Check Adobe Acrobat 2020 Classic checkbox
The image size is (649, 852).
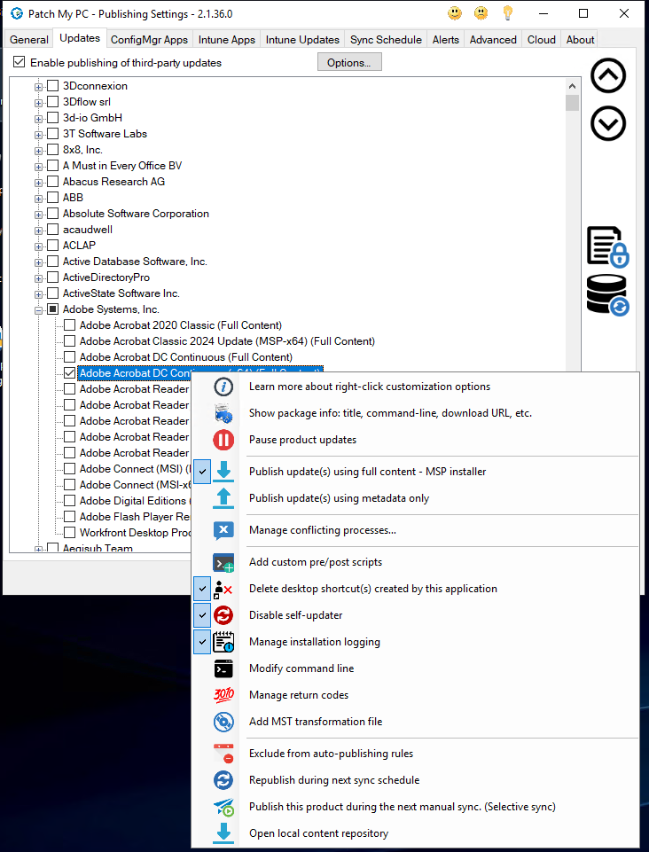point(70,325)
